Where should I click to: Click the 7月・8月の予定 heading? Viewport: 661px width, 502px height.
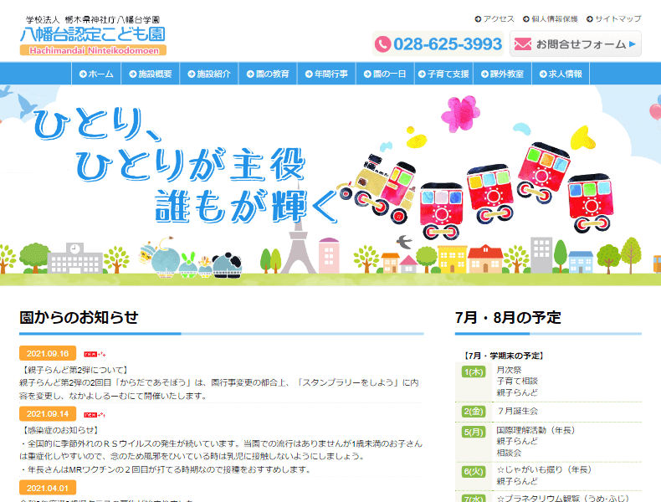pos(508,317)
